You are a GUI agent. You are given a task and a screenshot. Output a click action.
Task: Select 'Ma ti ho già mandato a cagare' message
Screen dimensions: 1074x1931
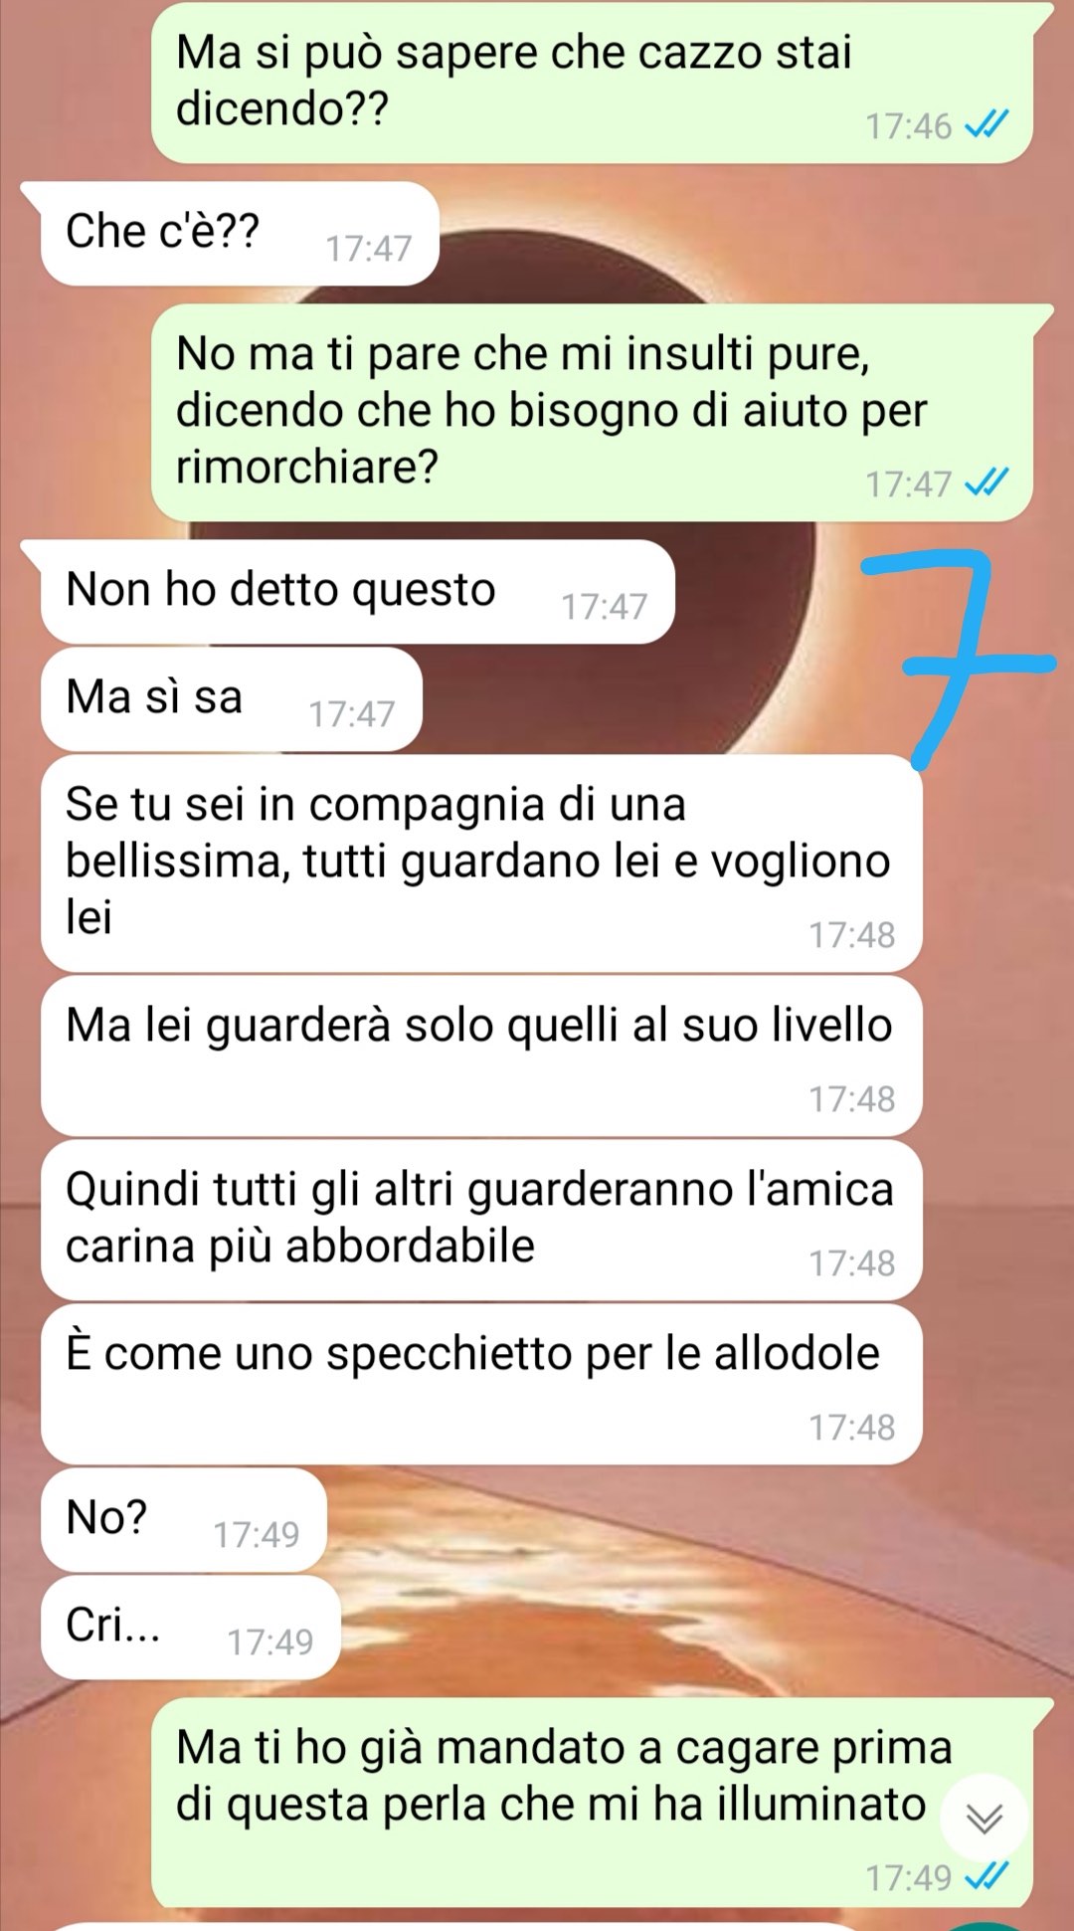pyautogui.click(x=592, y=1803)
